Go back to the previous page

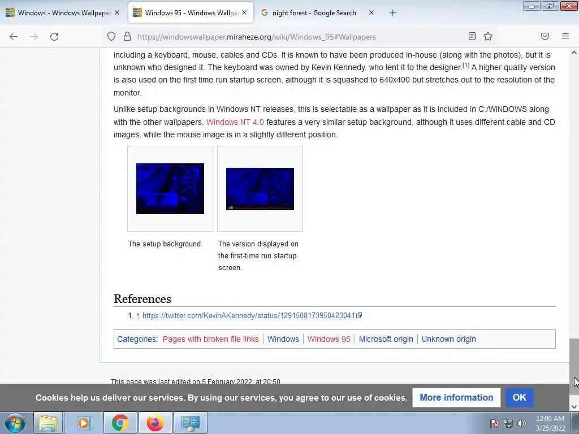pos(14,37)
